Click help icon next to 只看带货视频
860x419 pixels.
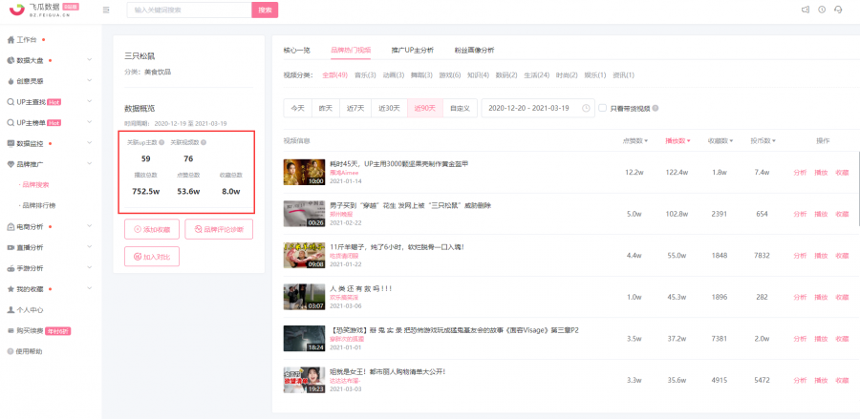click(656, 109)
